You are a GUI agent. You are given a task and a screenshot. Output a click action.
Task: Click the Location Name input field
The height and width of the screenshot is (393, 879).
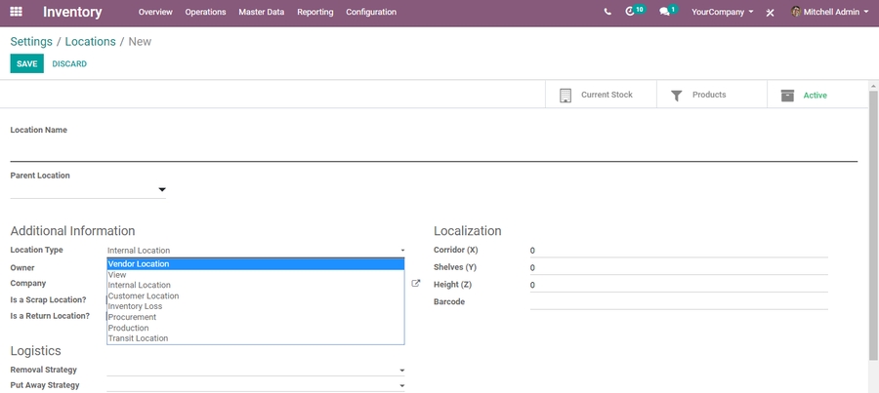[x=433, y=151]
